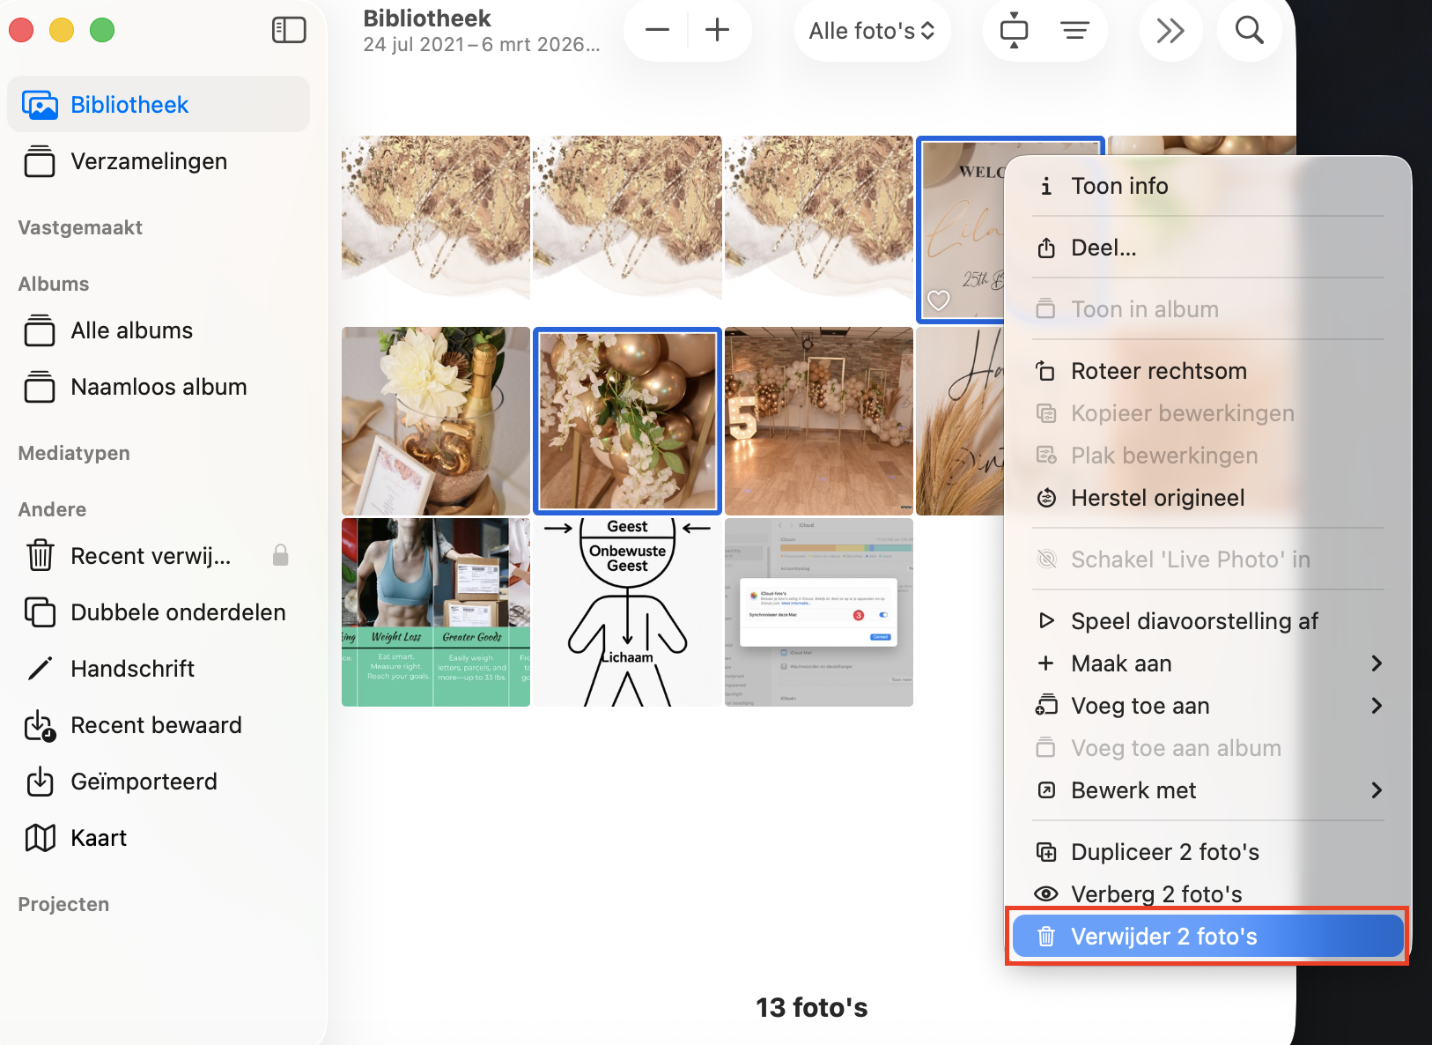Open Recent verwijderd trash item
This screenshot has width=1432, height=1045.
[151, 556]
